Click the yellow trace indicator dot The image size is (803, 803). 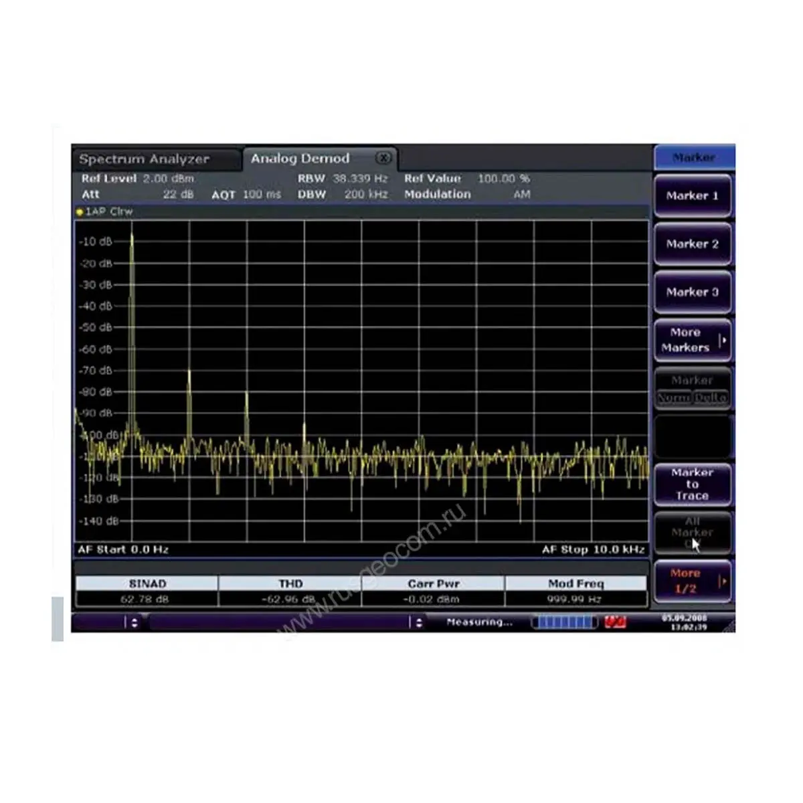tap(80, 212)
